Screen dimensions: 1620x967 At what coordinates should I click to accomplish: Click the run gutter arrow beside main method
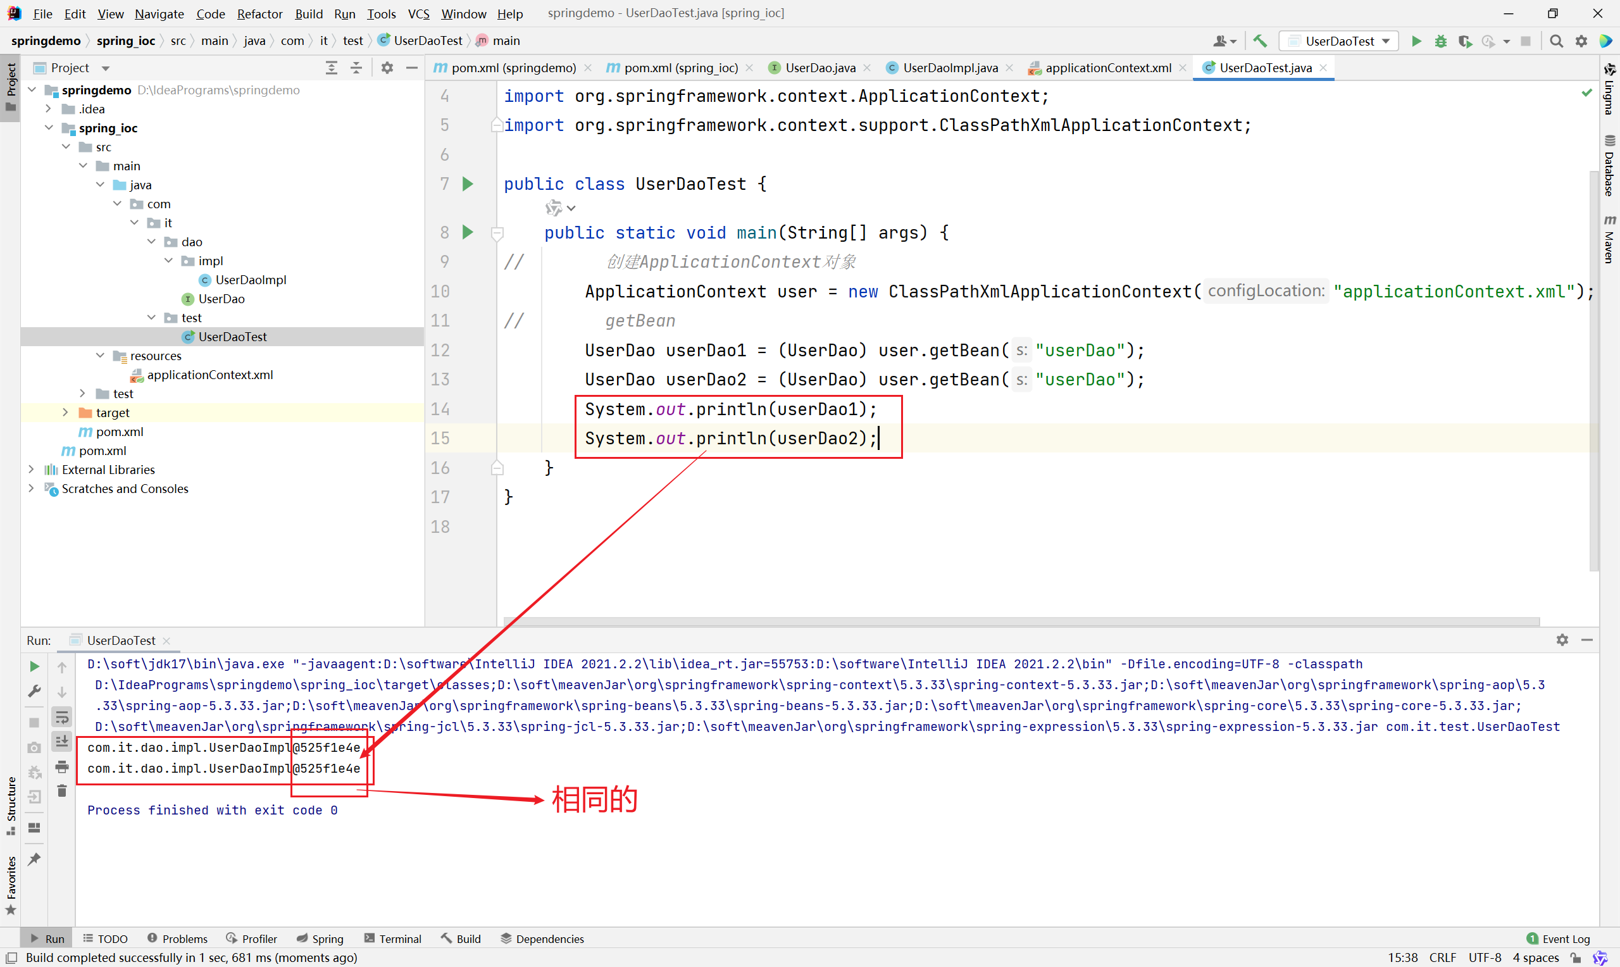(468, 232)
